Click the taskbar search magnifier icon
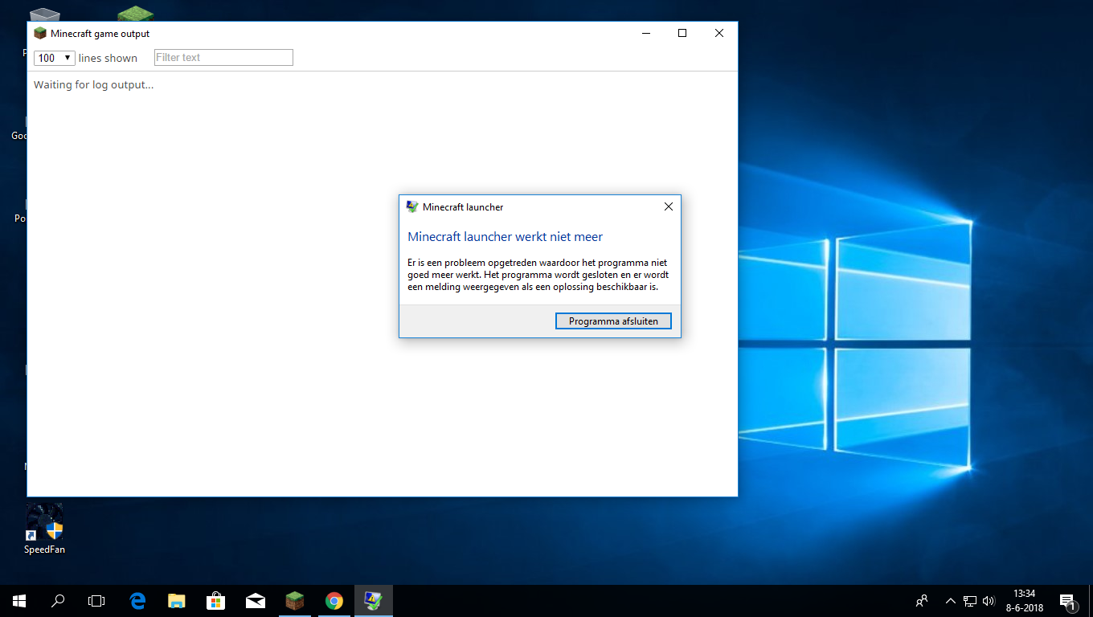 (58, 601)
